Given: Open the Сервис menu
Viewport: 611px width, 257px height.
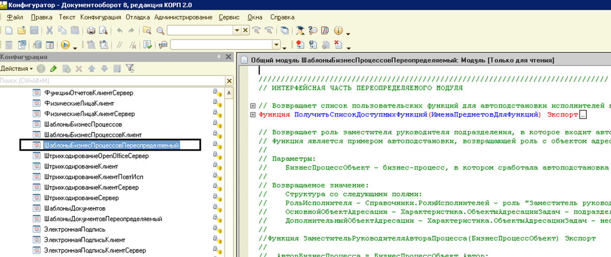Looking at the screenshot, I should 229,17.
